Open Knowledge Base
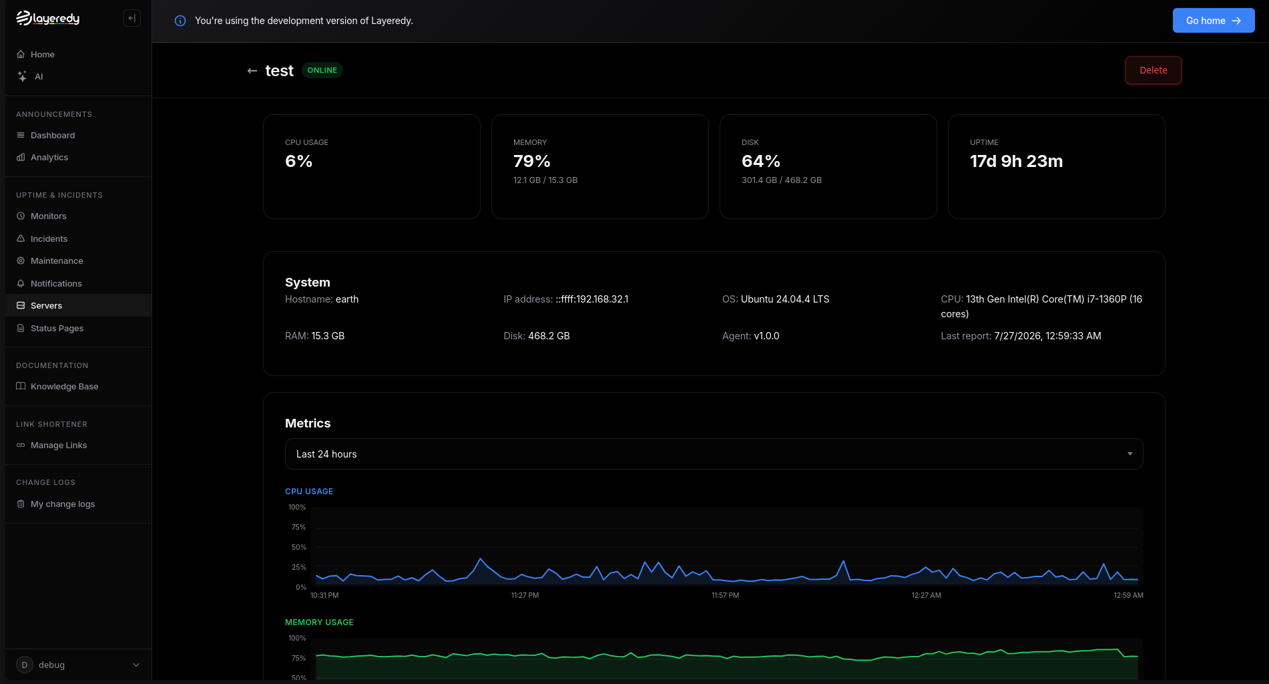The image size is (1269, 684). (79, 387)
